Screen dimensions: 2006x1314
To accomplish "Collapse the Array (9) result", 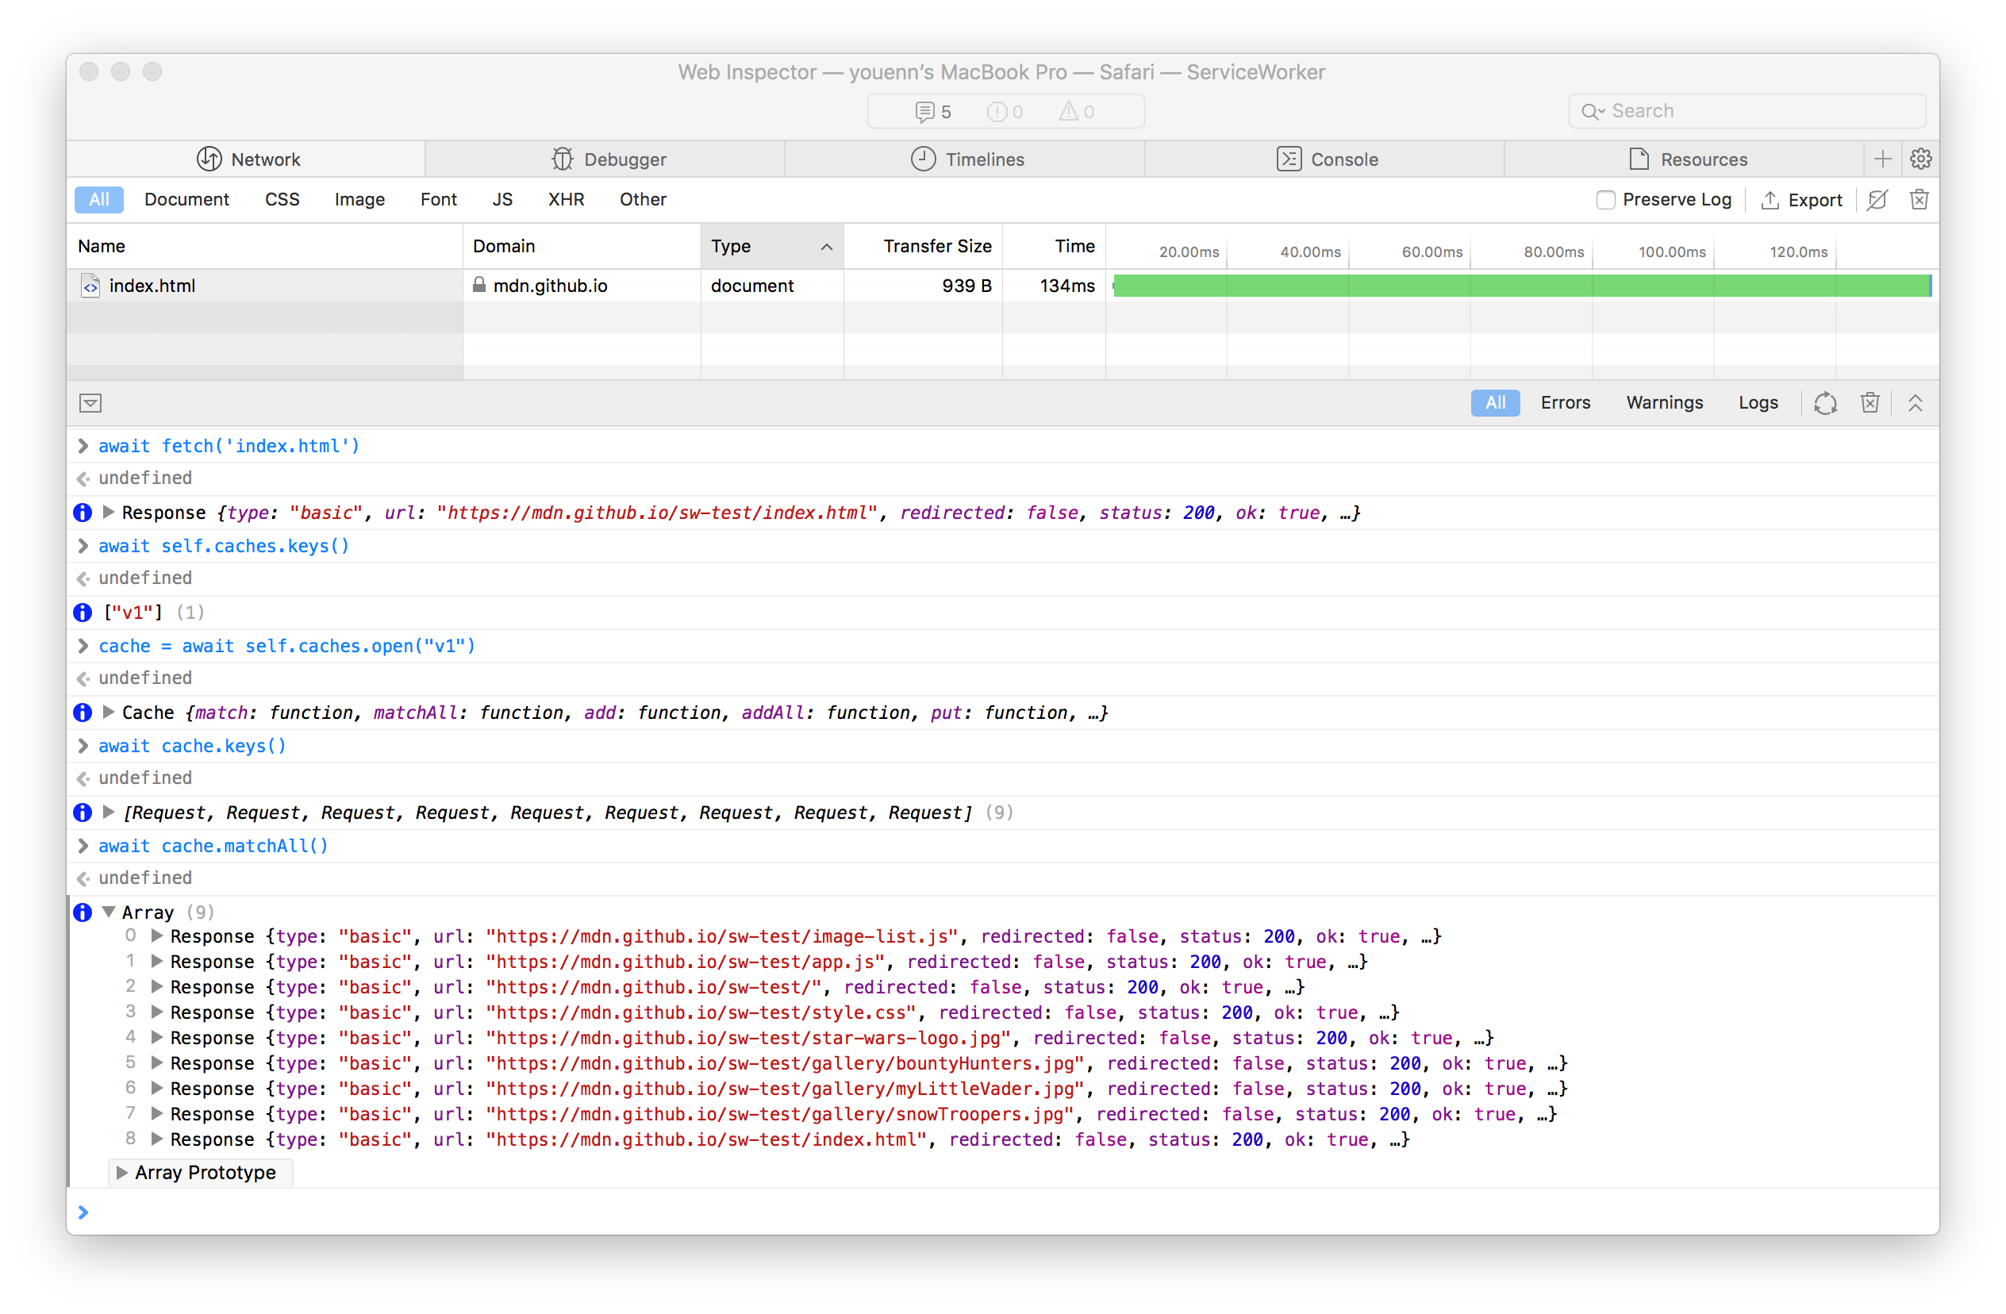I will point(109,912).
